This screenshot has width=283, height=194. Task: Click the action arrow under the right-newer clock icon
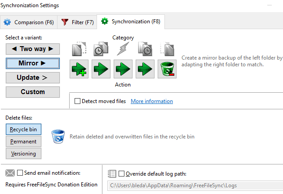click(145, 69)
